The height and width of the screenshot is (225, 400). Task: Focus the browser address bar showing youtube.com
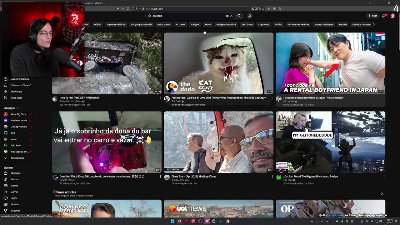197,8
